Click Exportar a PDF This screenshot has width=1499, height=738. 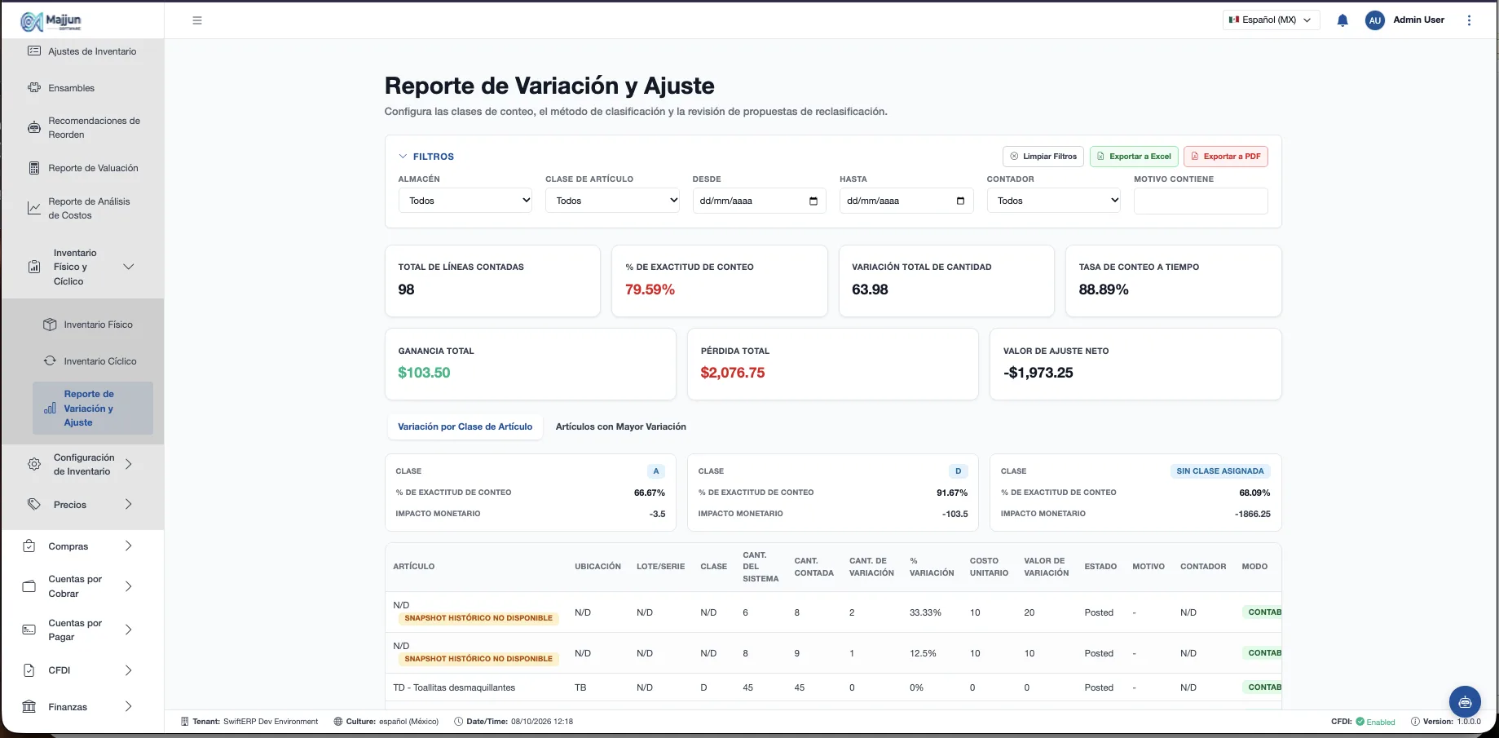pyautogui.click(x=1225, y=157)
